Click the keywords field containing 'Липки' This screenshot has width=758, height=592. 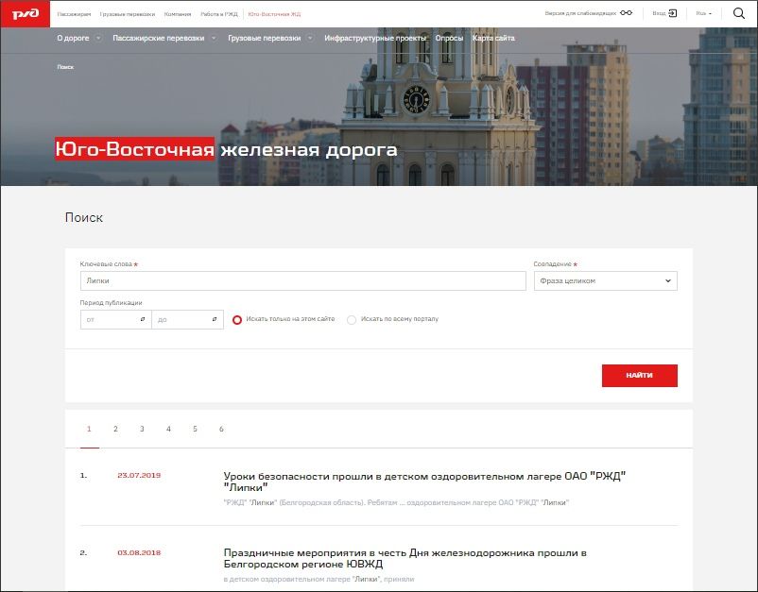coord(302,280)
